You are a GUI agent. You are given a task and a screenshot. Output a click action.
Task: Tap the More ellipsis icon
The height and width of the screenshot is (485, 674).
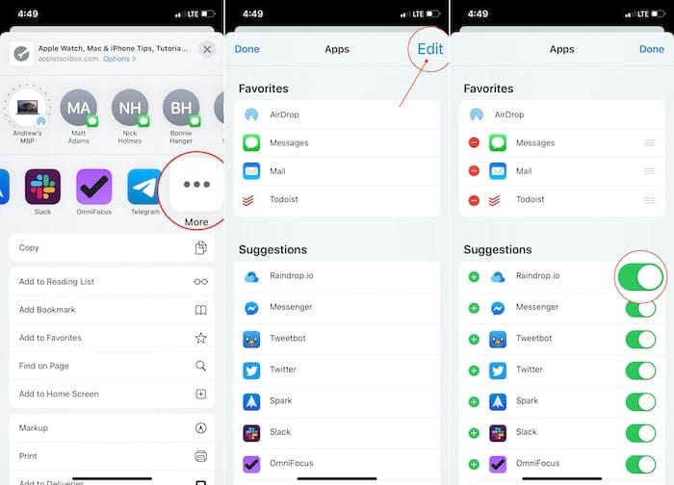(196, 185)
